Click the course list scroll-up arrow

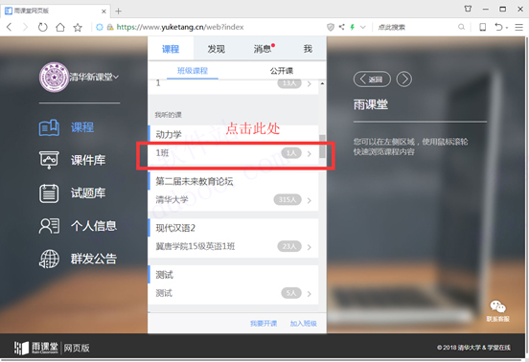322,83
